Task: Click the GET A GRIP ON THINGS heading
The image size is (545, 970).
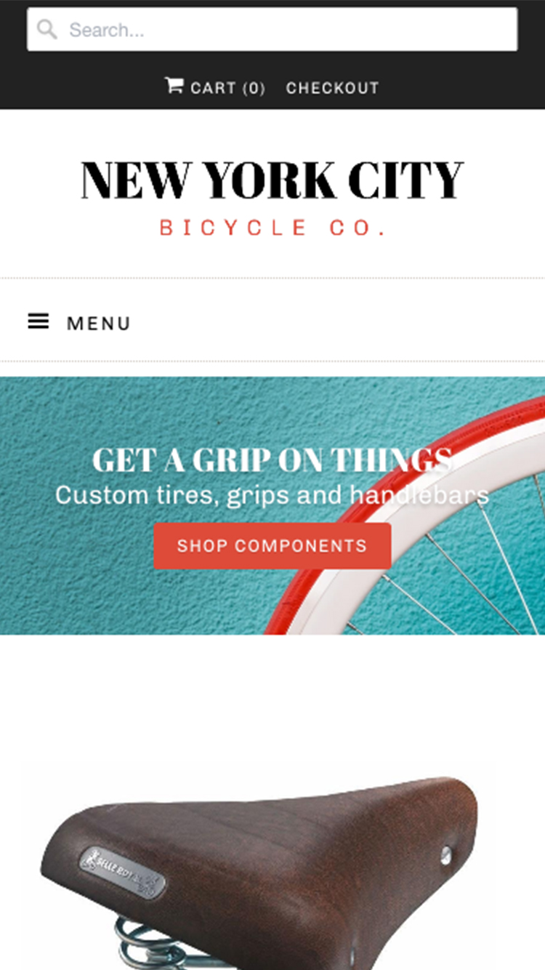Action: (272, 460)
